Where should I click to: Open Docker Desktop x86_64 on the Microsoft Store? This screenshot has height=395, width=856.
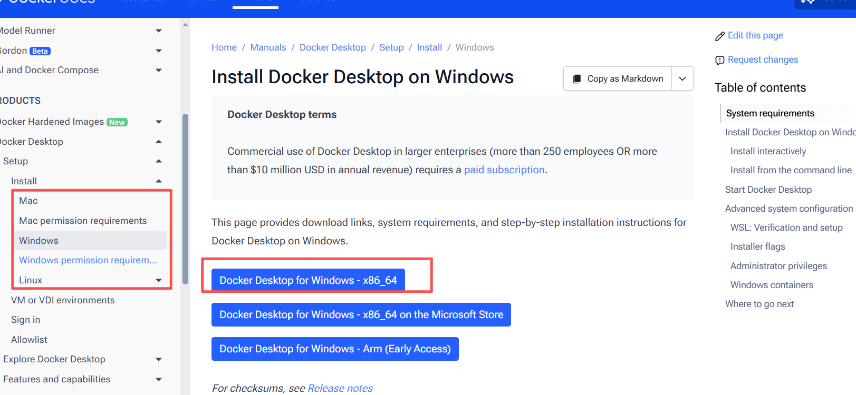click(x=361, y=314)
